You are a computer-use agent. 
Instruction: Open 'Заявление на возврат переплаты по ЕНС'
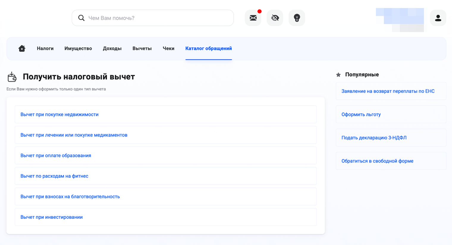391,91
